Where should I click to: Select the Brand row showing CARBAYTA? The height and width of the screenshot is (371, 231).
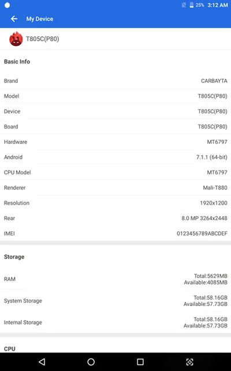point(115,81)
